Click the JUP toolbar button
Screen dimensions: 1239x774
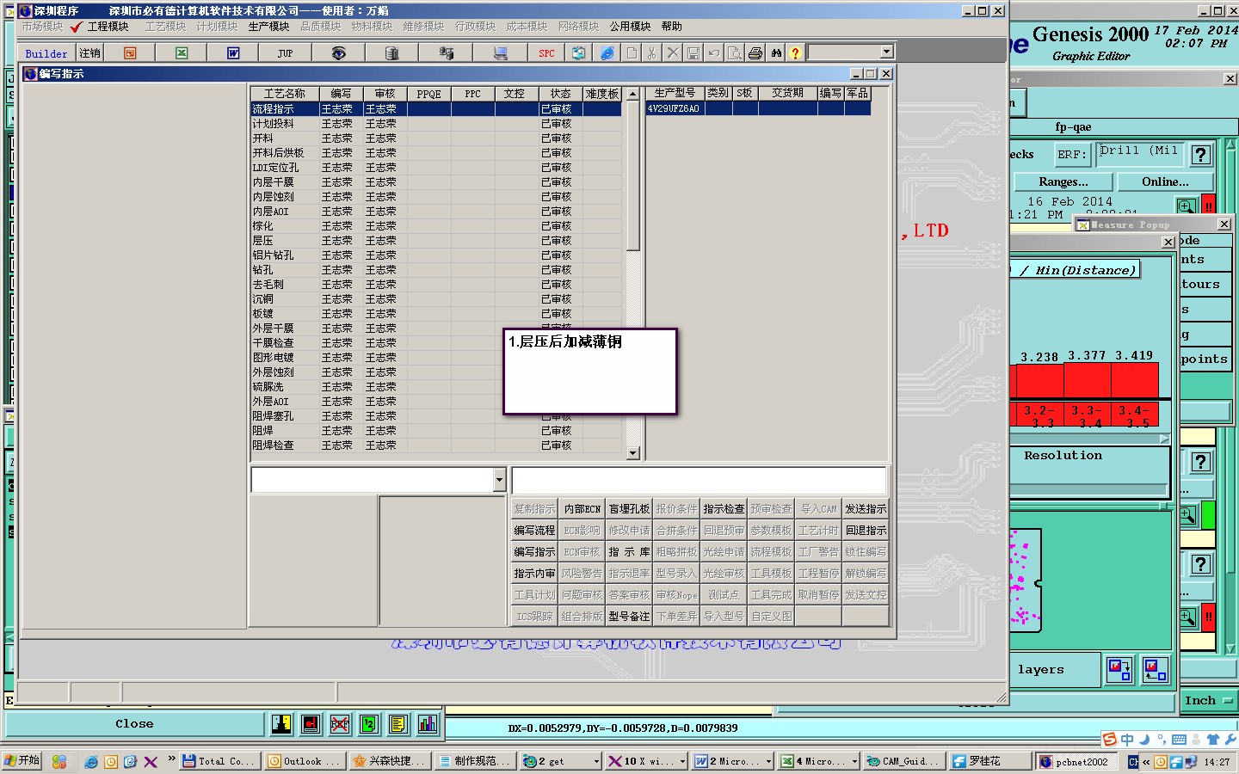point(285,53)
